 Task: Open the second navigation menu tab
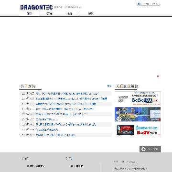[50, 14]
